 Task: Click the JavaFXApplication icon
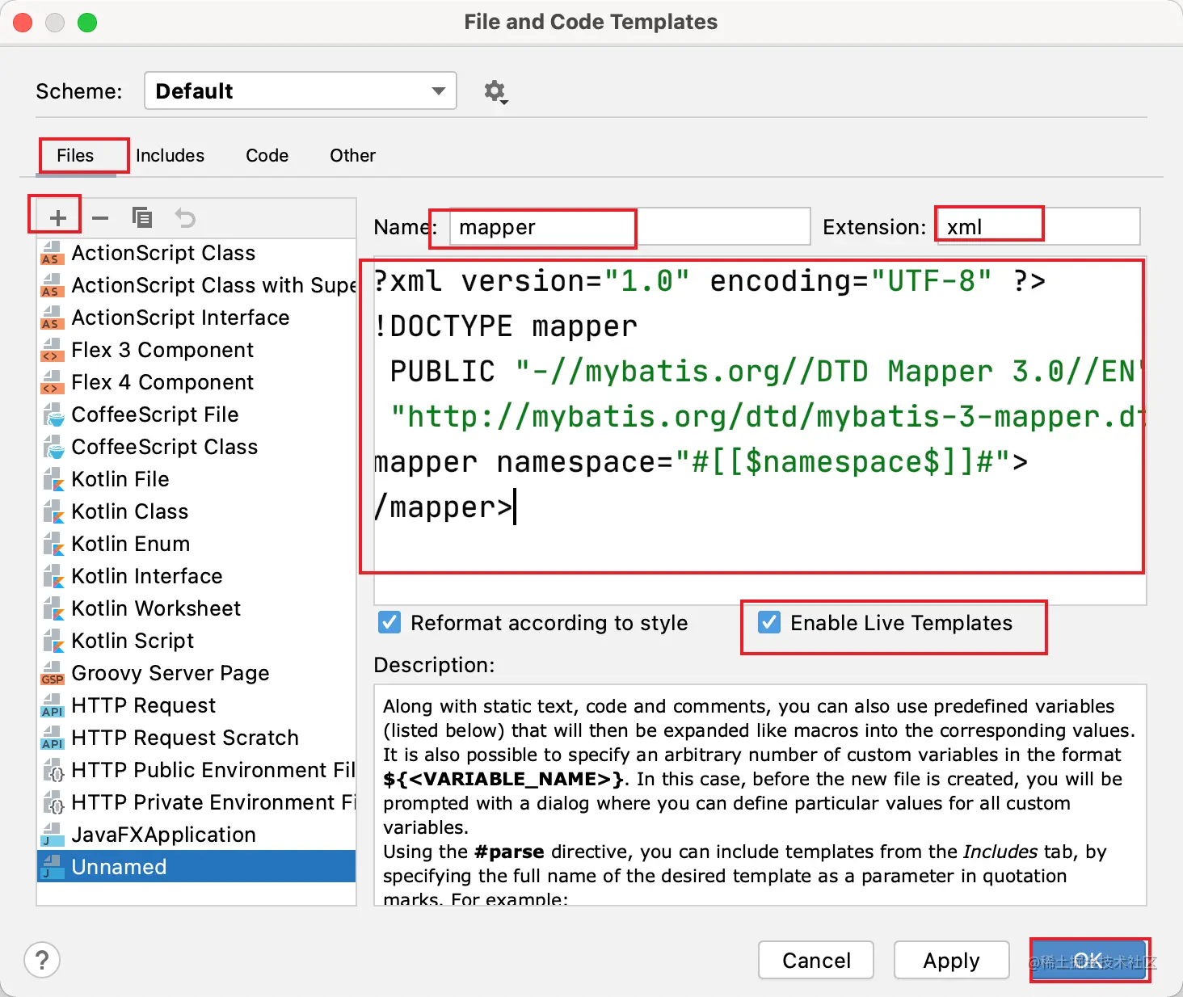point(53,835)
